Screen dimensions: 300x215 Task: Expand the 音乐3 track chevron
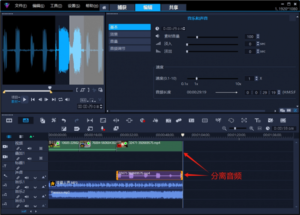pos(35,206)
